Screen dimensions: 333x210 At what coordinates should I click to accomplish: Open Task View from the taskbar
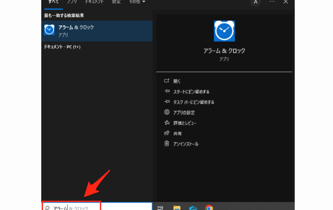click(x=160, y=207)
